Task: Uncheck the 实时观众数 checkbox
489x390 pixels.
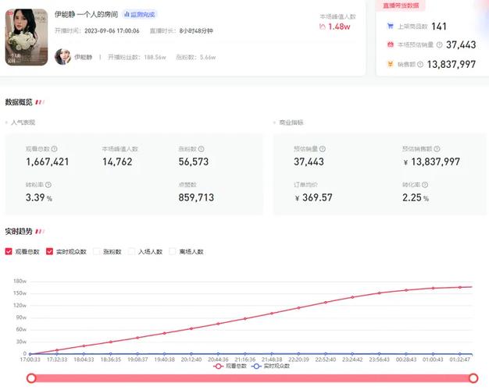Action: point(50,252)
